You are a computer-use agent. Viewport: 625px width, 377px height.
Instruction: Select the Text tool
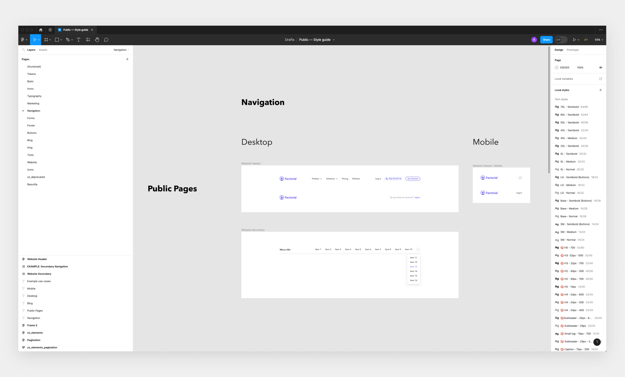[x=78, y=40]
